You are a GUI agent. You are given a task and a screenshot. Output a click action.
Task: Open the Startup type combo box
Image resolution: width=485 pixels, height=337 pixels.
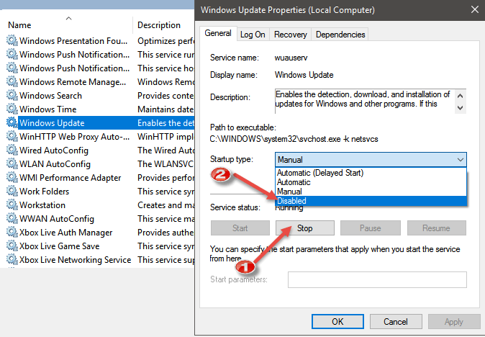[x=371, y=160]
